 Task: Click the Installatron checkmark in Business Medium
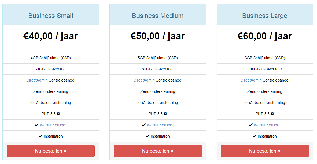point(148,136)
